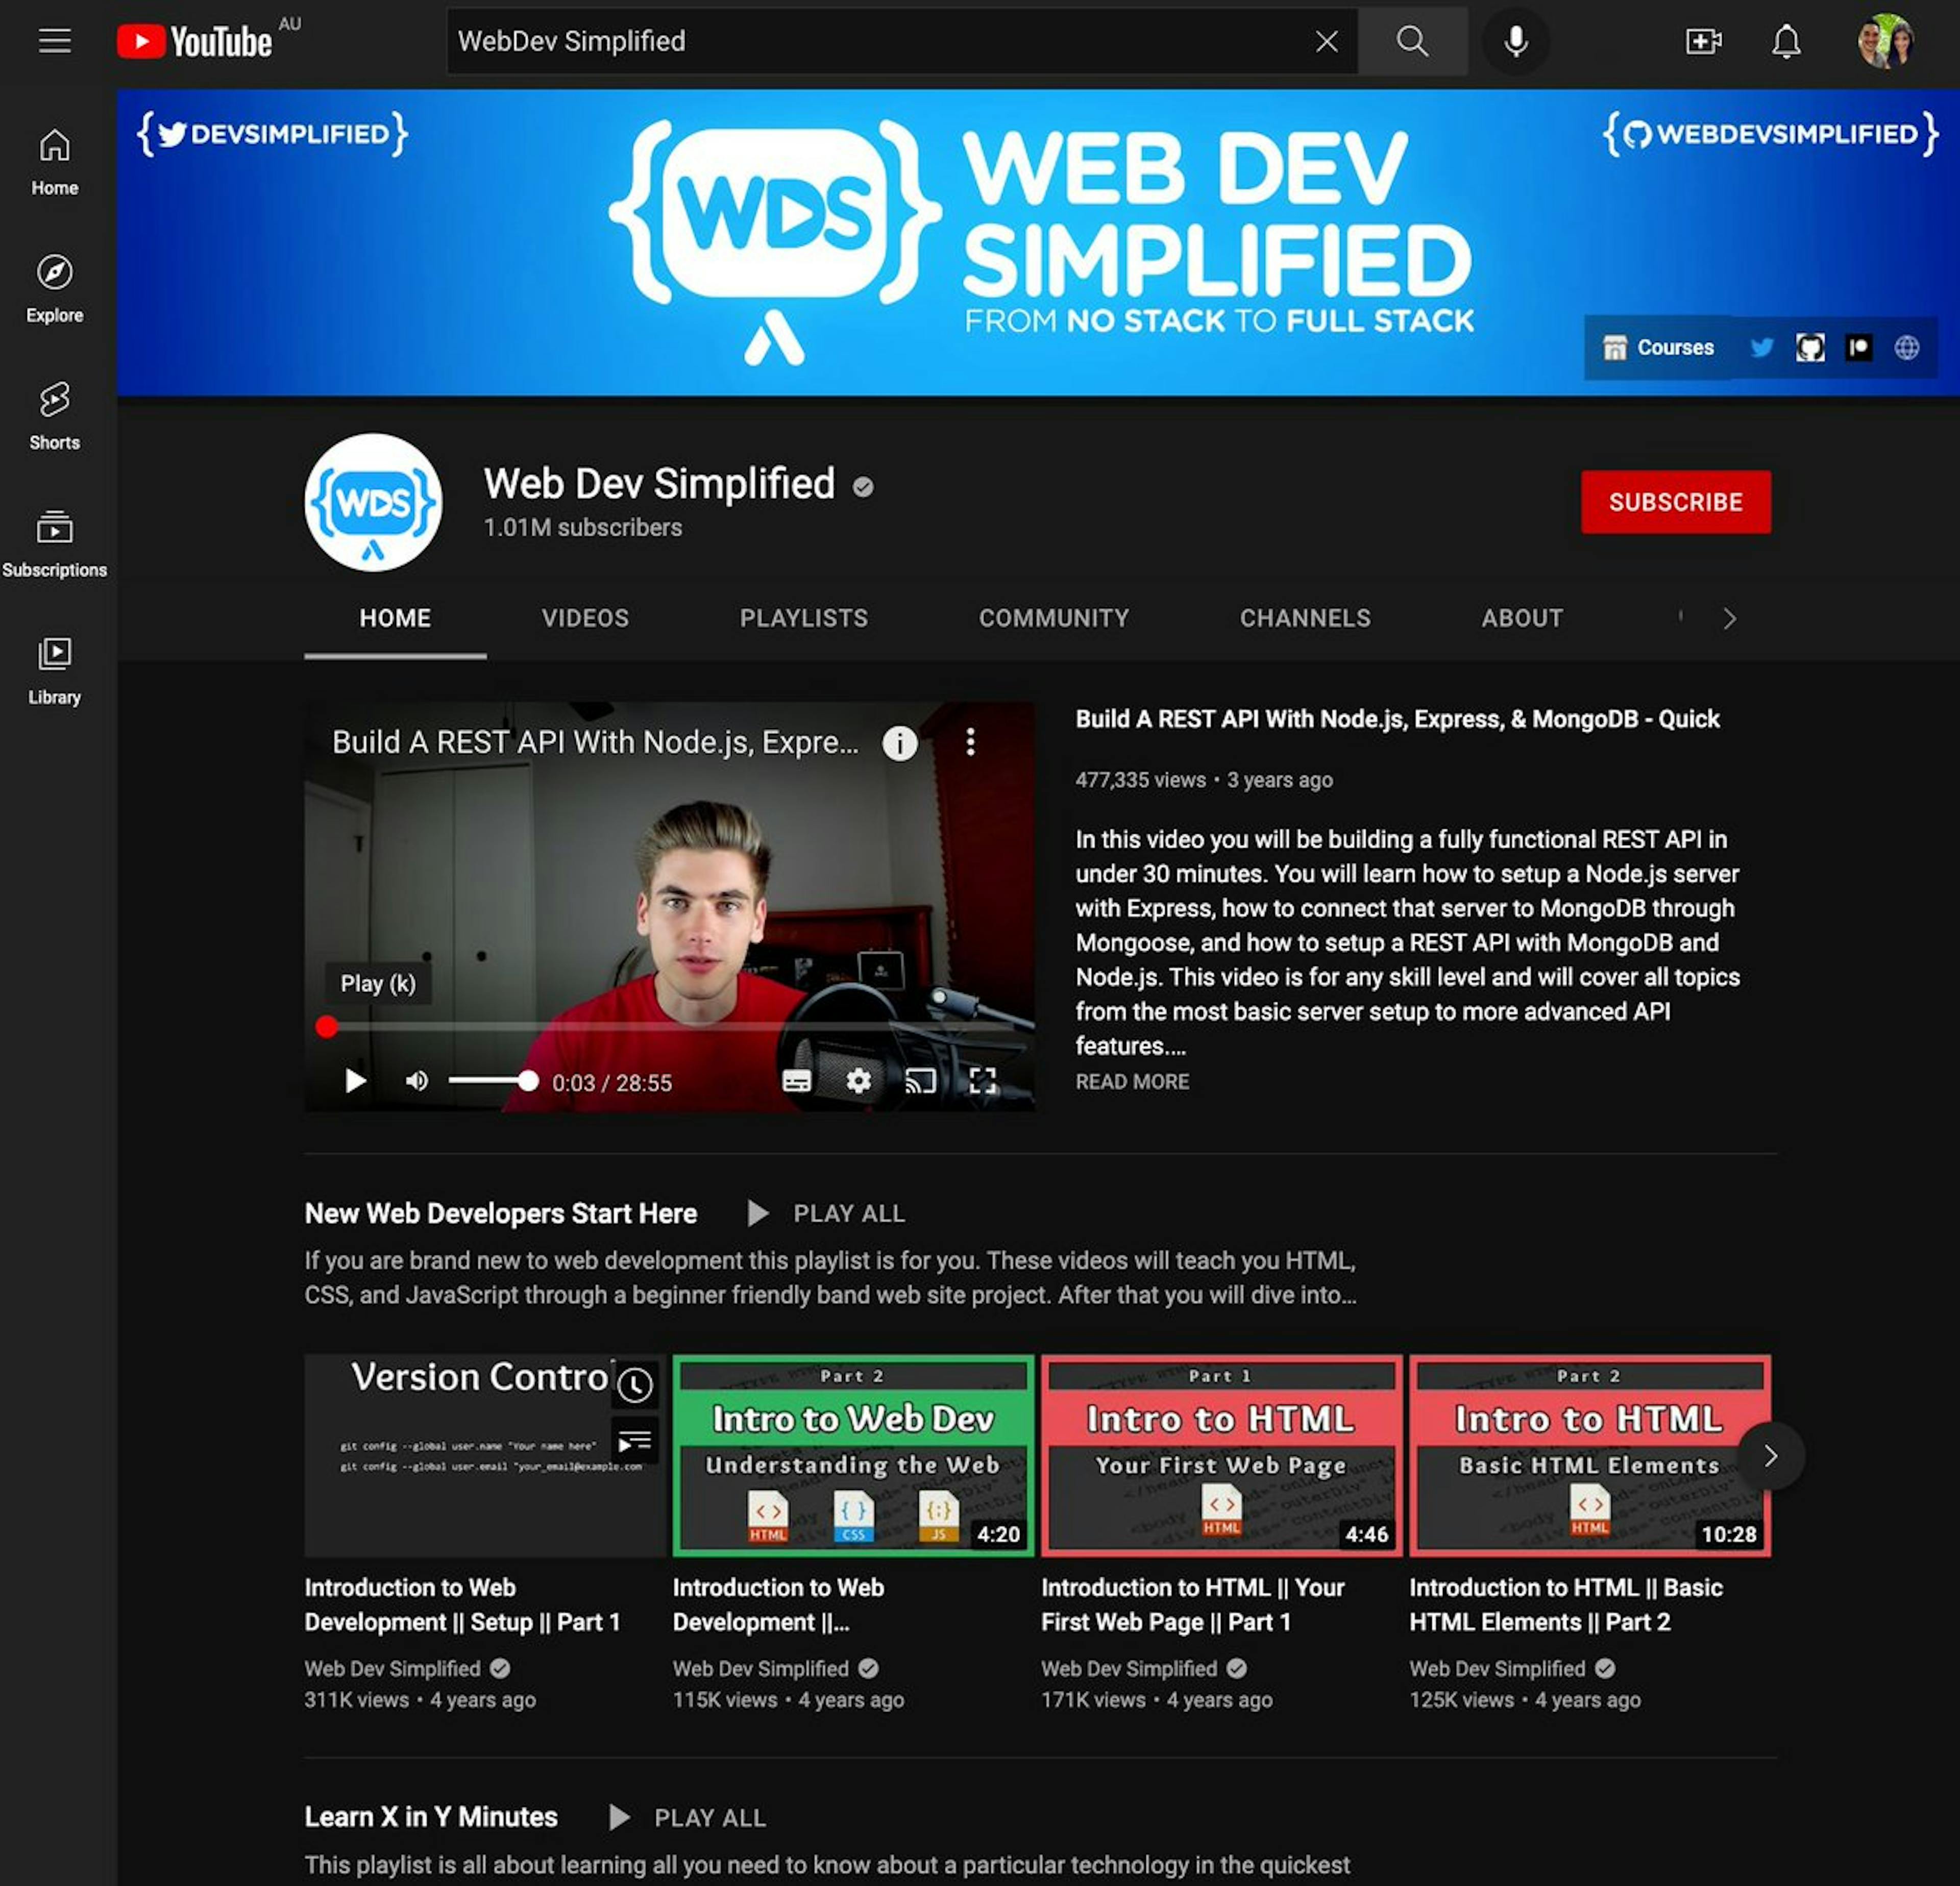The image size is (1960, 1886).
Task: Open the Intro to HTML Part 2 thumbnail
Action: pyautogui.click(x=1589, y=1455)
